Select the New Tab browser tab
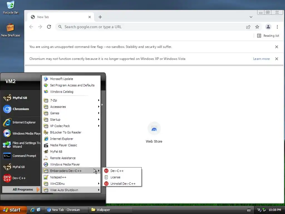Viewport: 285px width, 214px height. pos(61,17)
